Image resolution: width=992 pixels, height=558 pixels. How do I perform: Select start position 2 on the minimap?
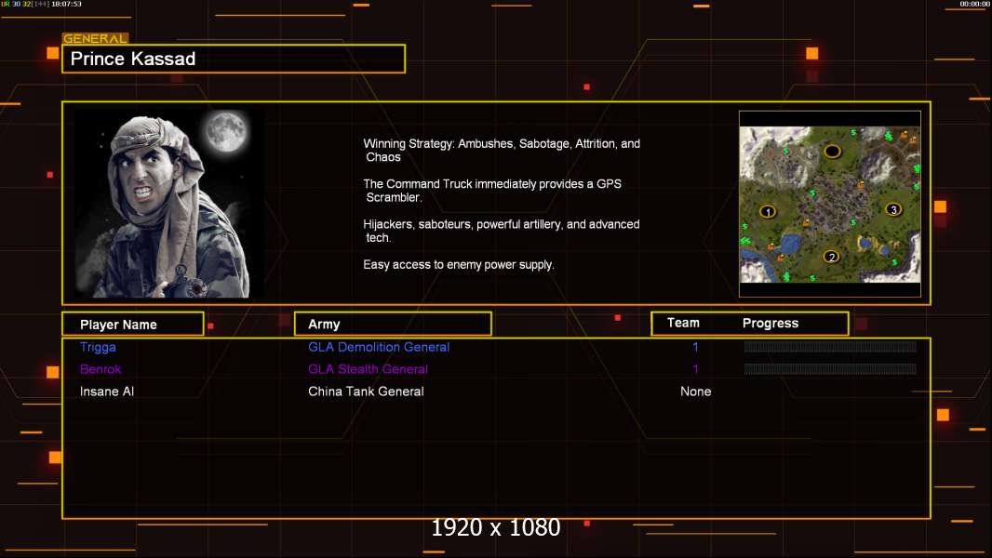[x=831, y=257]
